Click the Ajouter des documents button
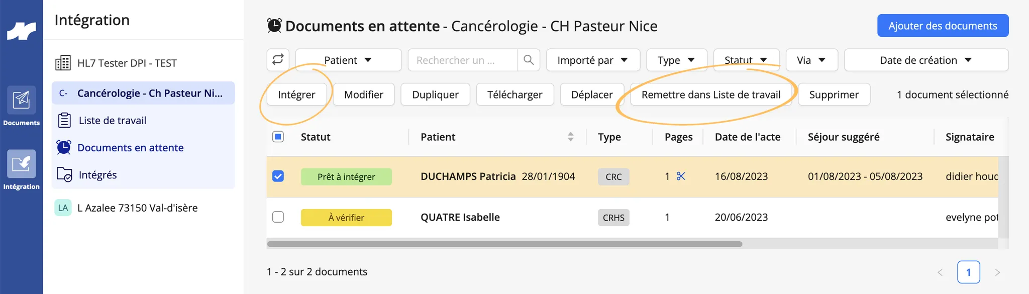The height and width of the screenshot is (294, 1029). (x=943, y=26)
